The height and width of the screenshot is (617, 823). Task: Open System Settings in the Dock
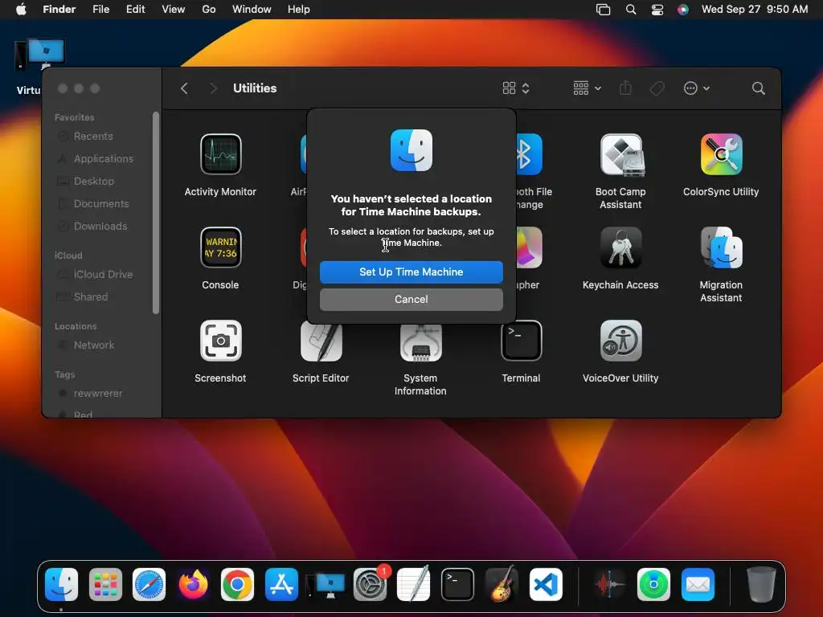370,585
